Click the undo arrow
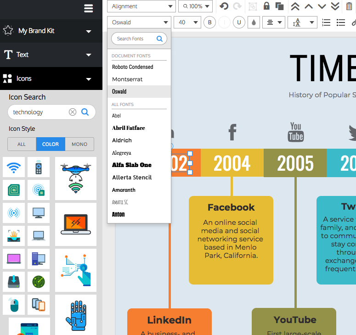The width and height of the screenshot is (356, 335). click(x=224, y=6)
